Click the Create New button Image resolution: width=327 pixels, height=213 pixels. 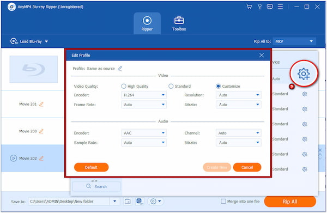point(217,167)
